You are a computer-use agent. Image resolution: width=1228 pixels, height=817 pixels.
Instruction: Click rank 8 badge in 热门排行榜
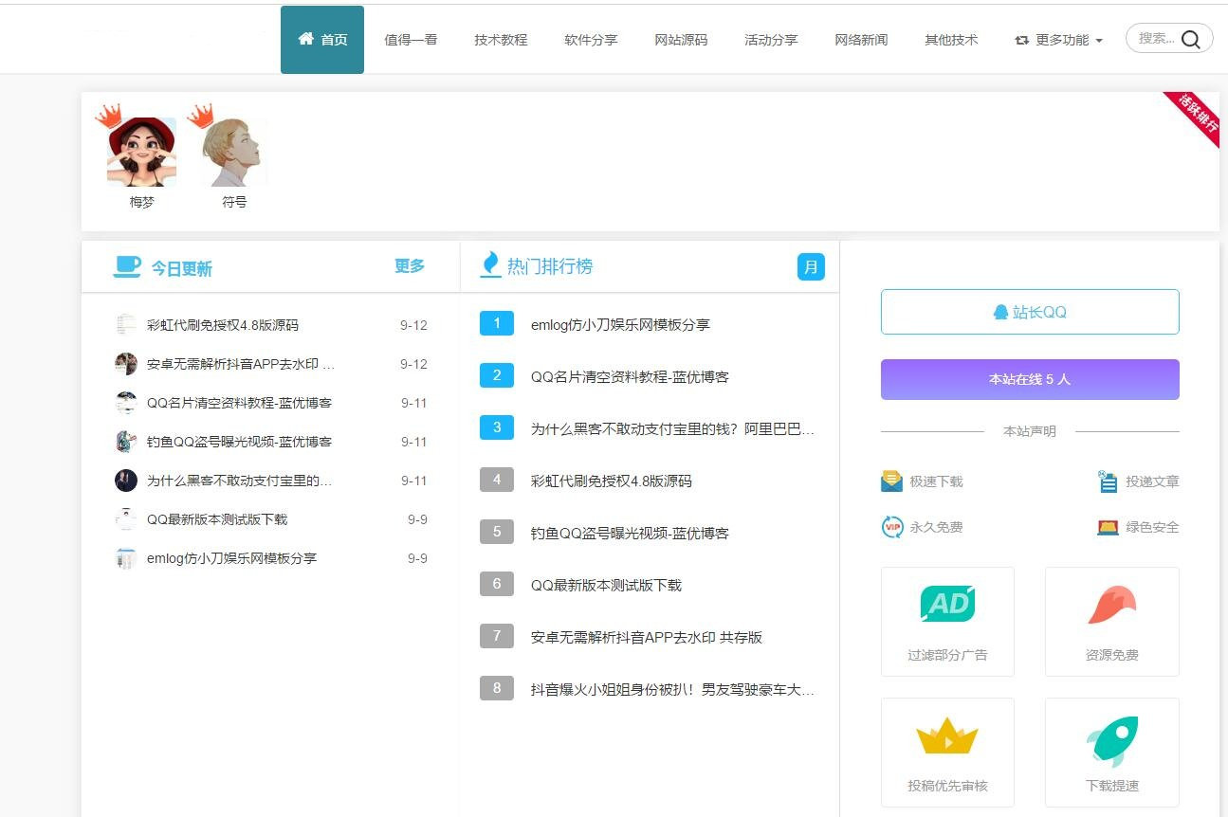[497, 688]
